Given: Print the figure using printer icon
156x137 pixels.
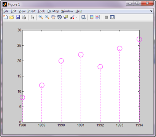Looking at the screenshot, I should coord(24,17).
